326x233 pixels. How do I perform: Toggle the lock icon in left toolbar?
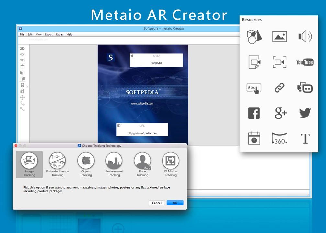(22, 91)
